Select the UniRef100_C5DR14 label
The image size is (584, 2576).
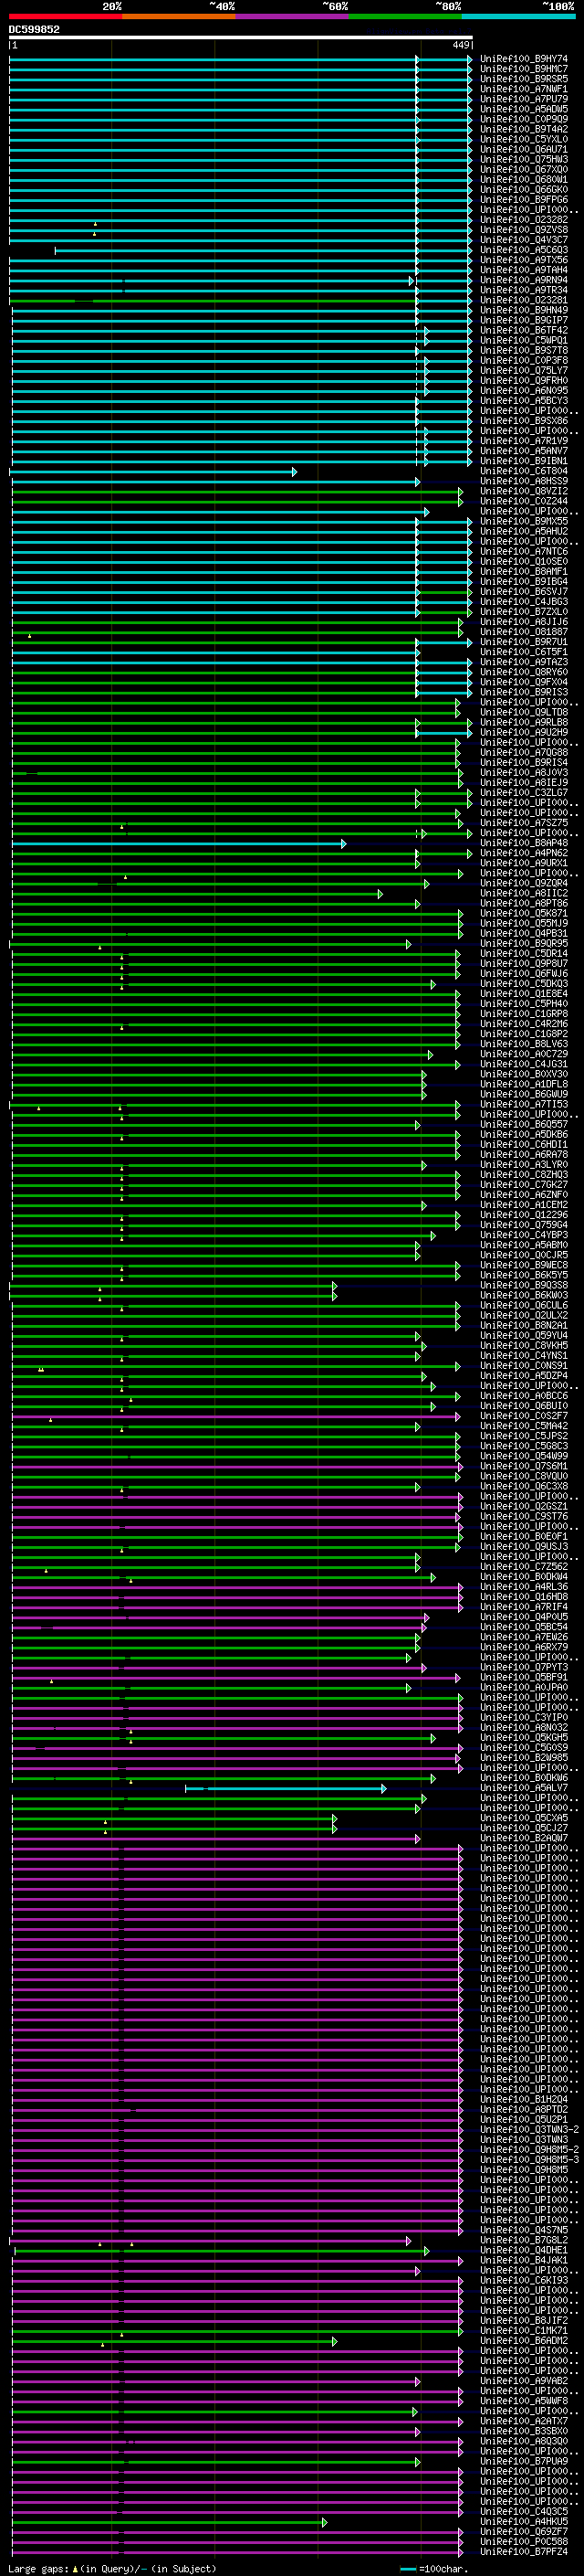tap(524, 954)
